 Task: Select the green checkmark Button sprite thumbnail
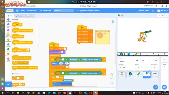138,75
